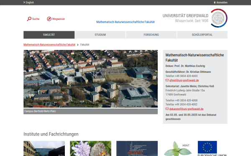Viewport: 251px width, 156px height.
Task: Select the SCHÜLERPORTAL tab
Action: pyautogui.click(x=202, y=35)
